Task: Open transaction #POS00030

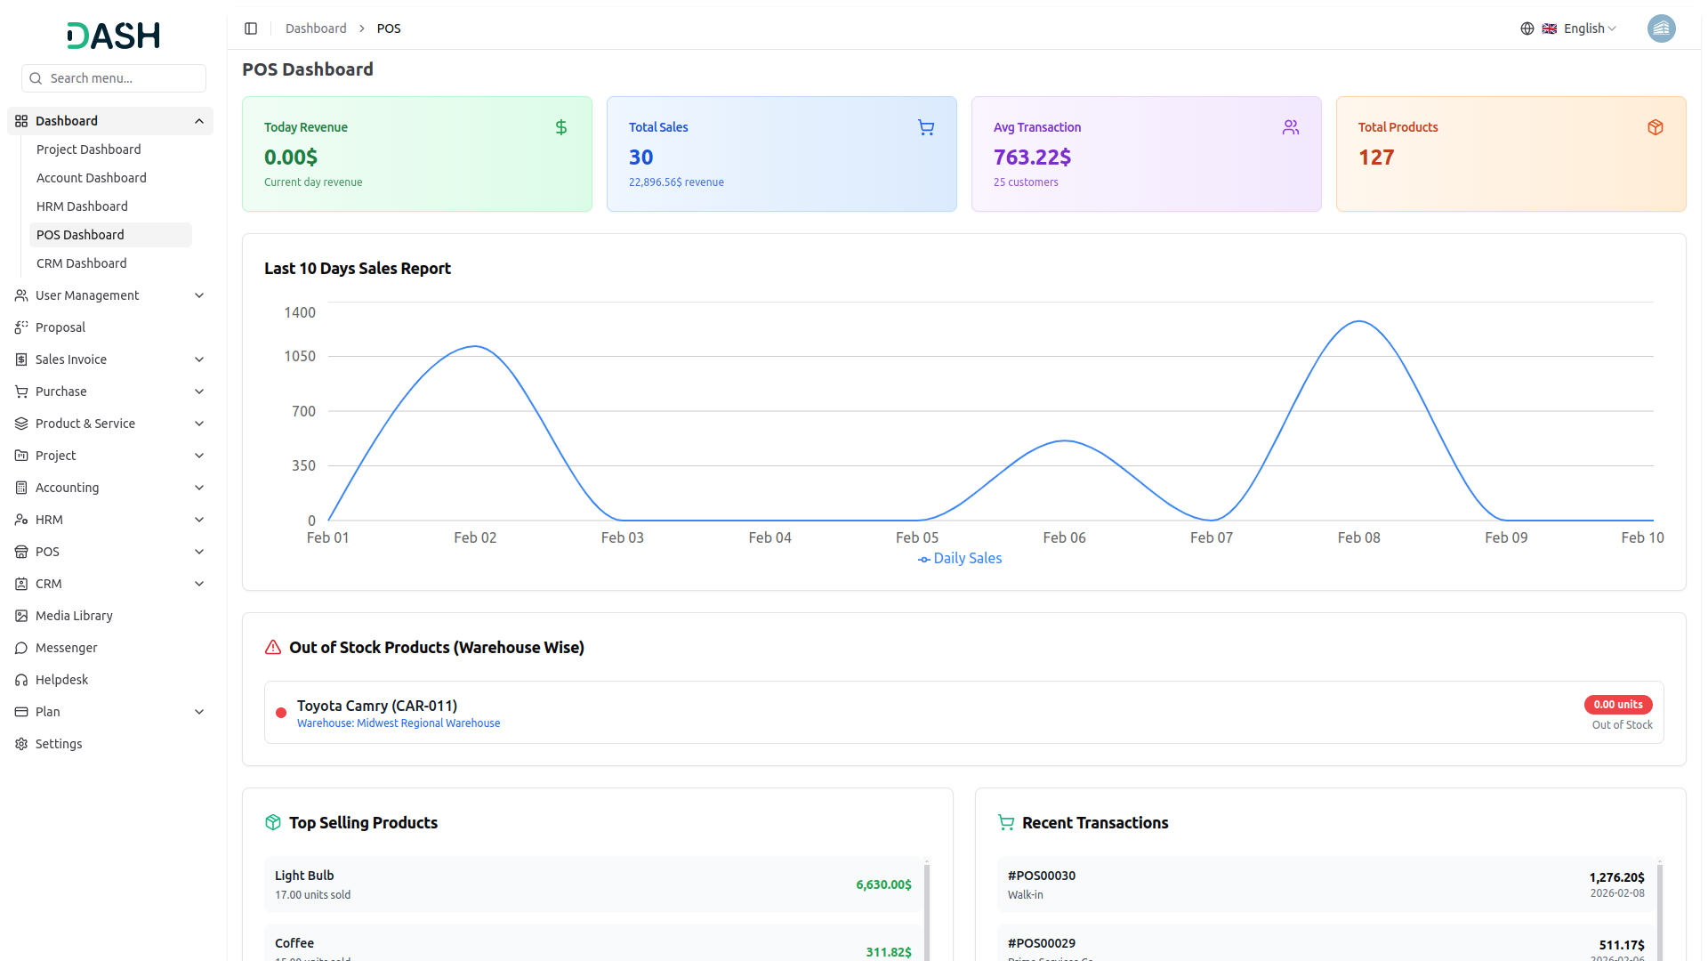Action: [1042, 876]
